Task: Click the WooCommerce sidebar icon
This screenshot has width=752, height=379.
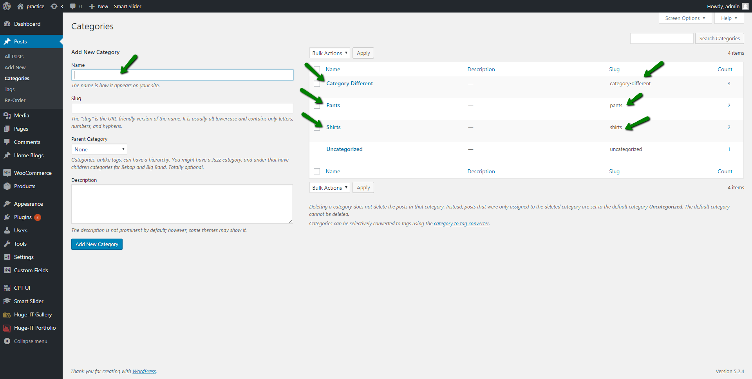Action: tap(7, 173)
